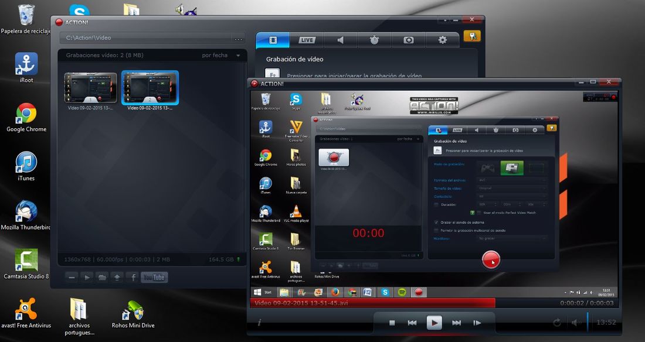This screenshot has width=645, height=342.
Task: Open the Mozilla Thunderbird desktop shortcut
Action: [25, 216]
